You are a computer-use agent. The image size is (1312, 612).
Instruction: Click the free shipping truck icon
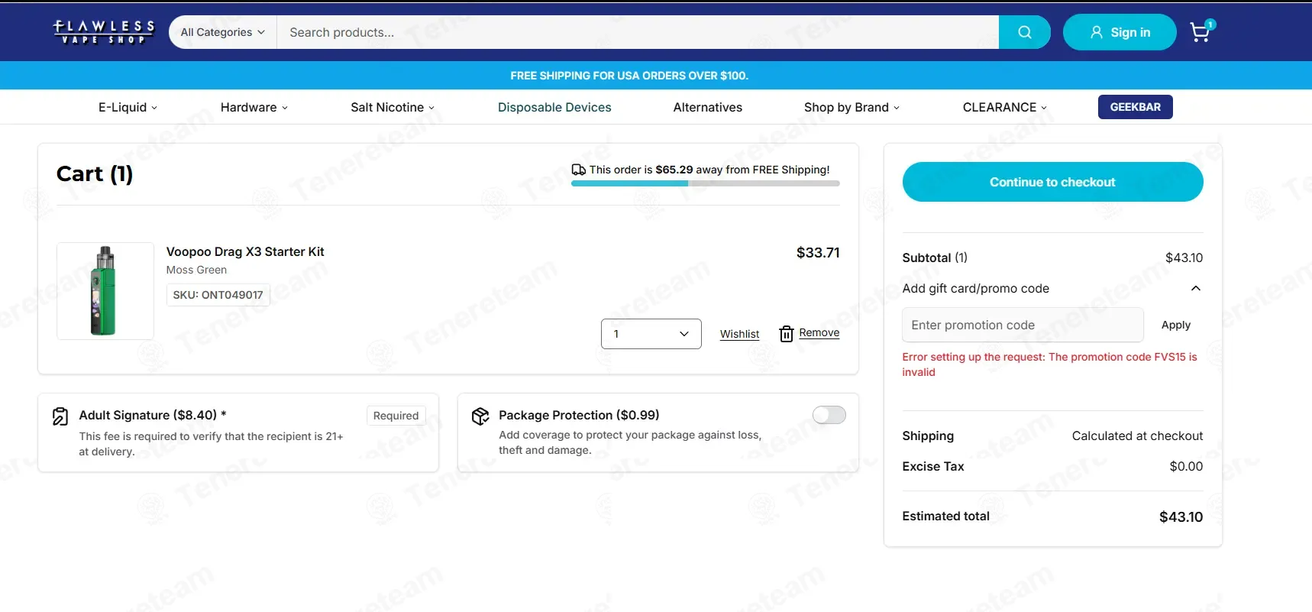pyautogui.click(x=579, y=170)
